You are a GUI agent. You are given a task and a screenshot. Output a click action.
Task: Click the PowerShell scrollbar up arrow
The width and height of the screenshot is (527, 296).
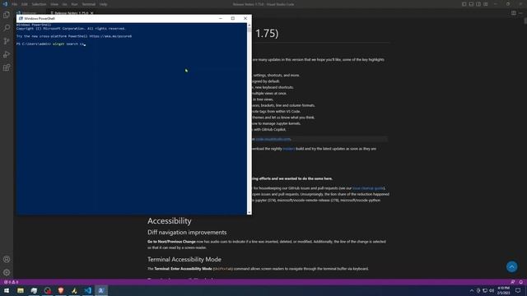(249, 25)
